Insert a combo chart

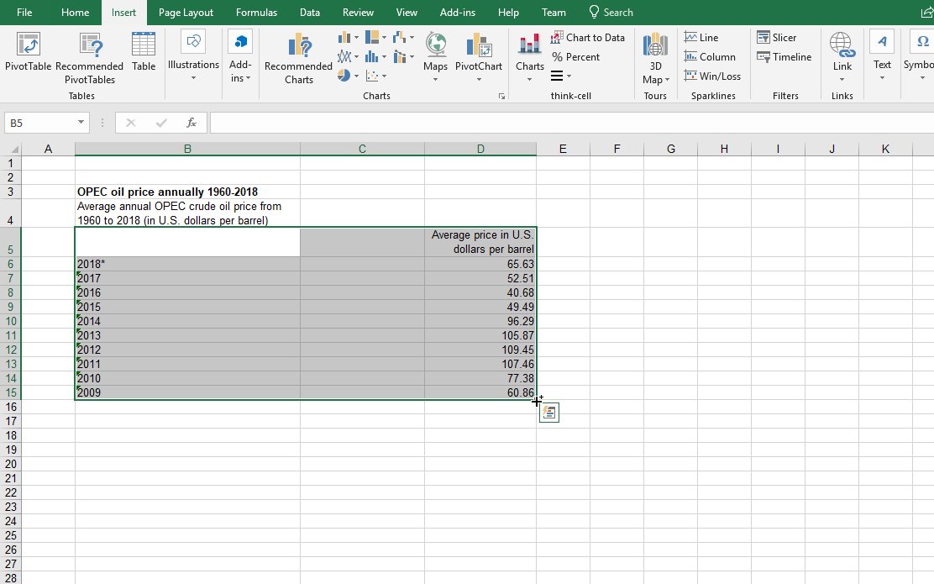click(400, 56)
